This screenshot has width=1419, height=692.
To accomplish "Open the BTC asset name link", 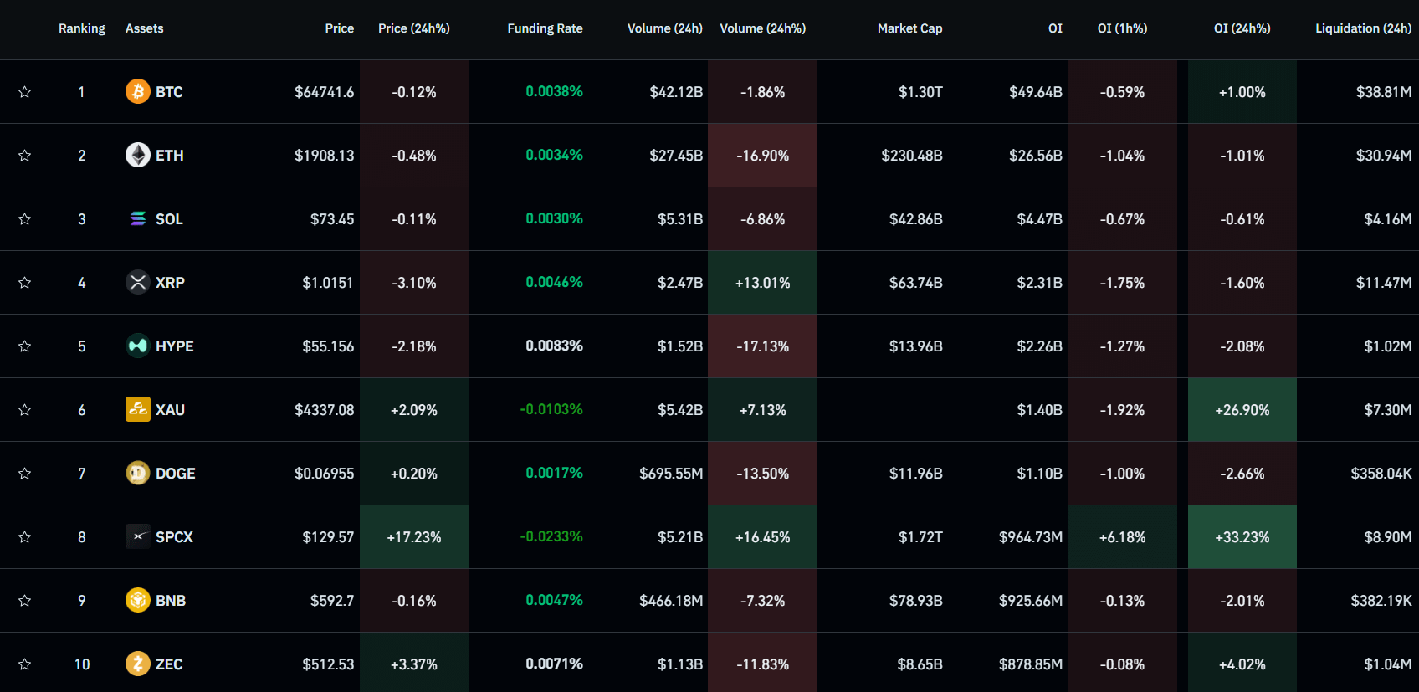I will 169,92.
